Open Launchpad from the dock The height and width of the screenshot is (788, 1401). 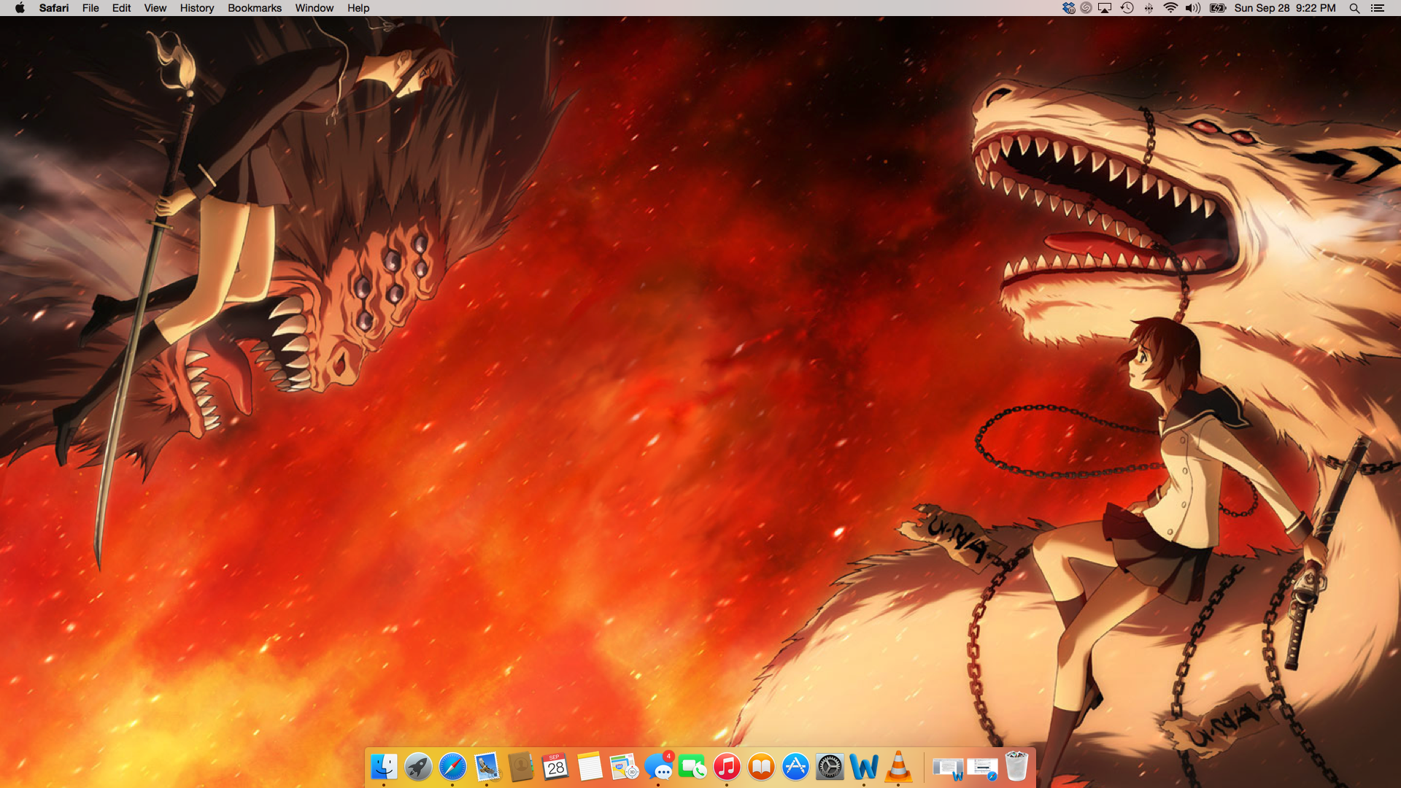click(418, 767)
